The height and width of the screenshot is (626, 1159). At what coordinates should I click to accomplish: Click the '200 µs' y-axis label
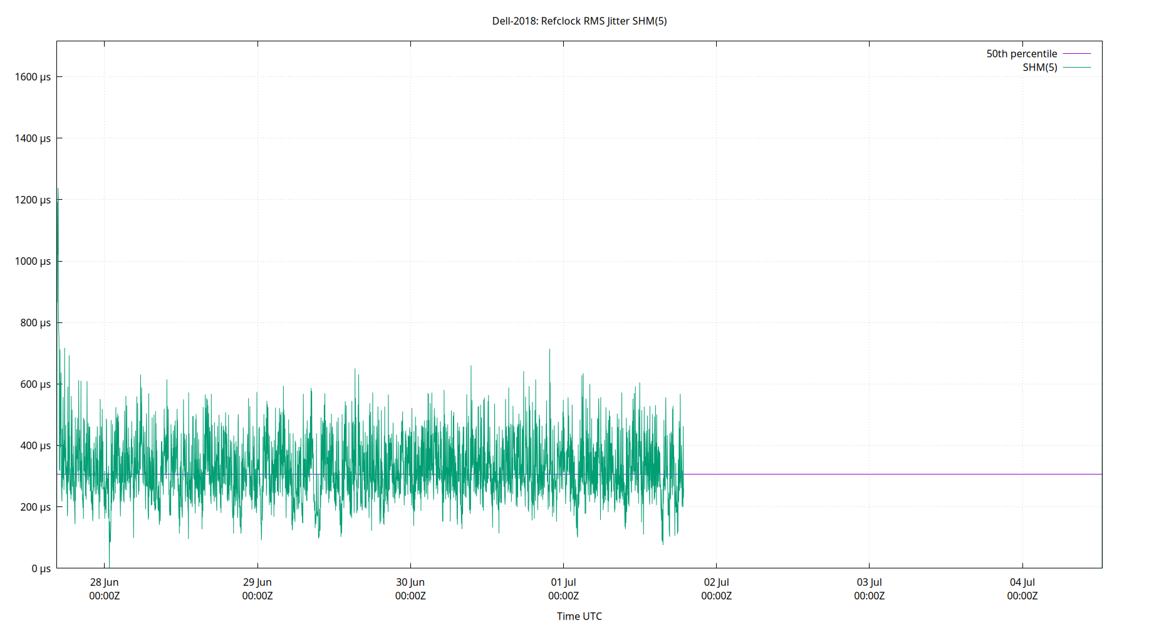coord(35,506)
